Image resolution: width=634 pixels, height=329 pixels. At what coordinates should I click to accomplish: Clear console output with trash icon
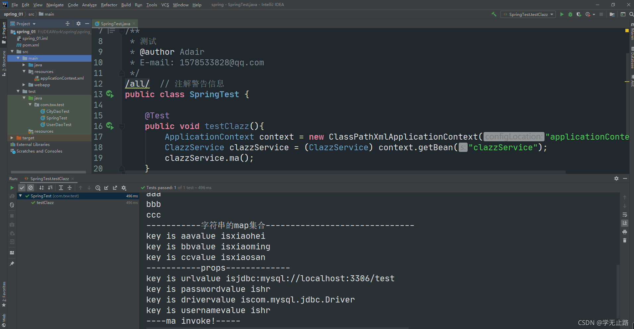tap(625, 240)
